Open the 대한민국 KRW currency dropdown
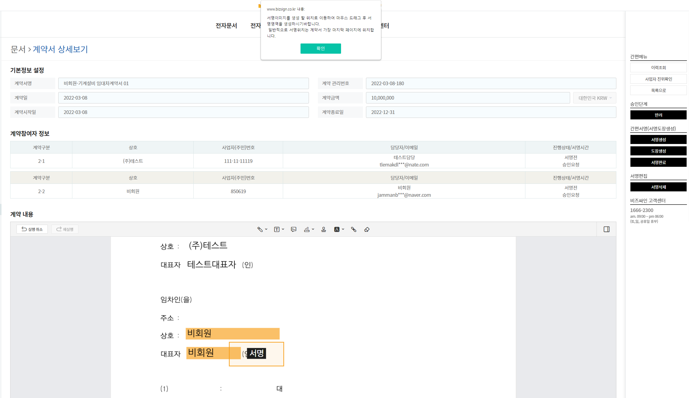689x398 pixels. tap(594, 98)
